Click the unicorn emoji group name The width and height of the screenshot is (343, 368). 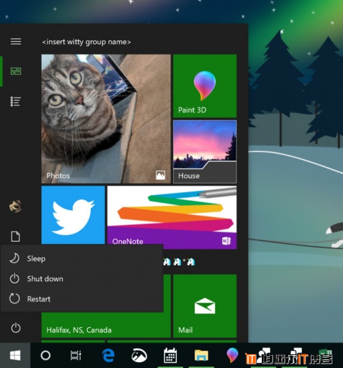pos(179,261)
